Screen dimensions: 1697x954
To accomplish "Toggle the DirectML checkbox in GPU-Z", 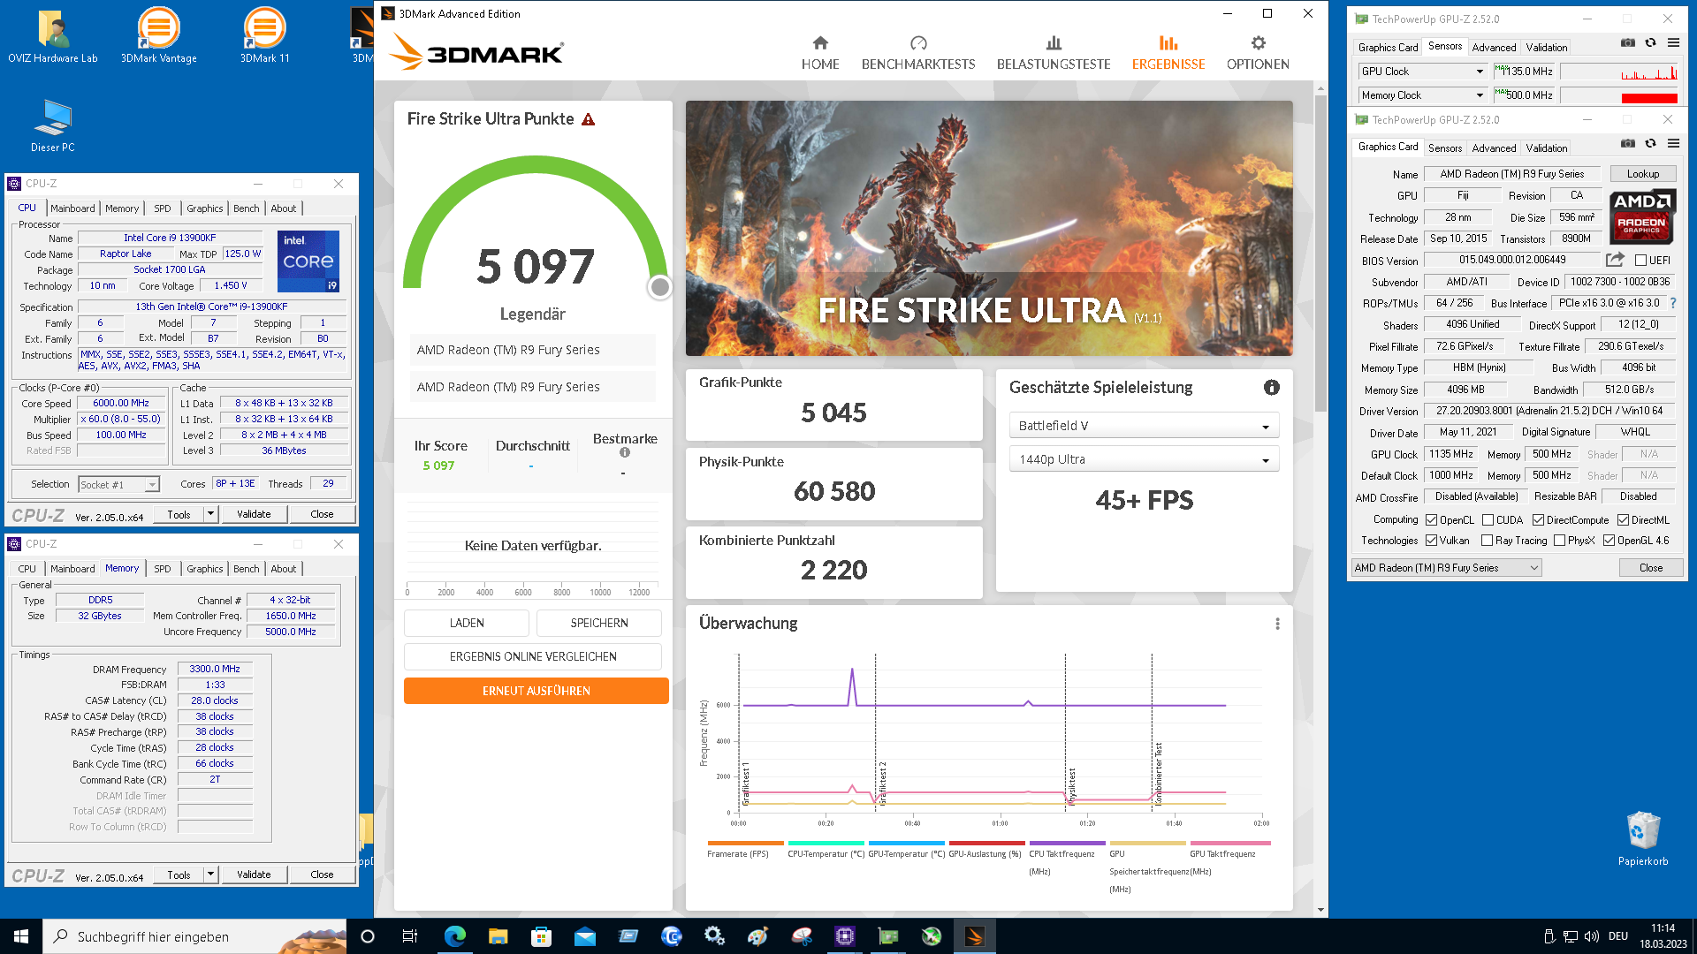I will [1623, 520].
